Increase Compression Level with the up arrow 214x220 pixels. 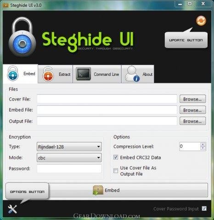203,144
